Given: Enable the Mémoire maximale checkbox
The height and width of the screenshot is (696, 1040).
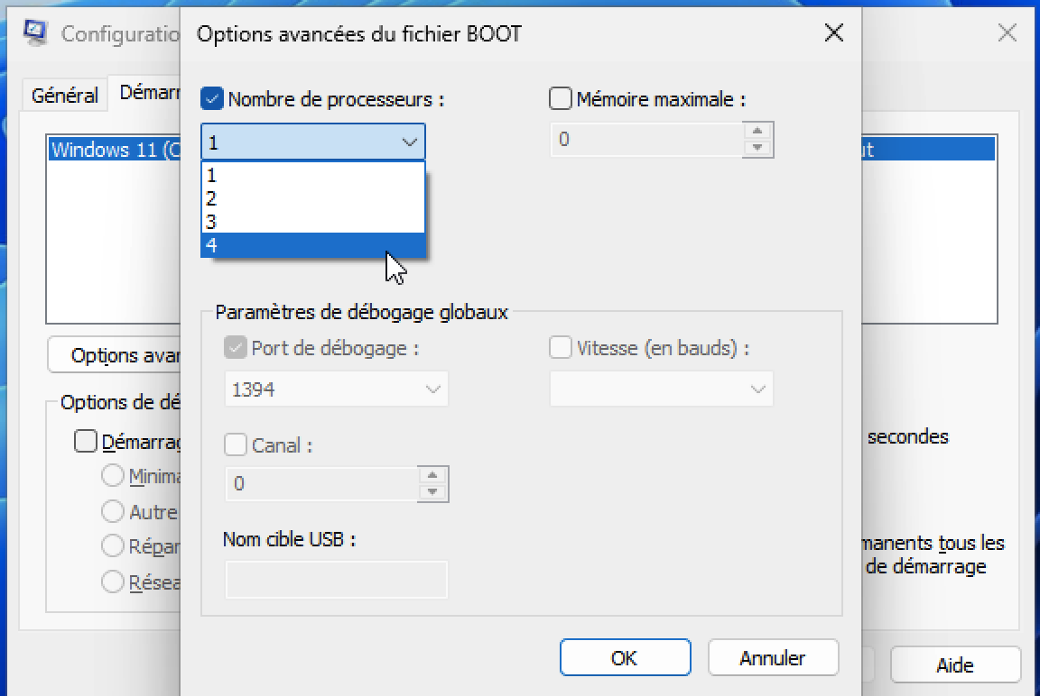Looking at the screenshot, I should [561, 98].
